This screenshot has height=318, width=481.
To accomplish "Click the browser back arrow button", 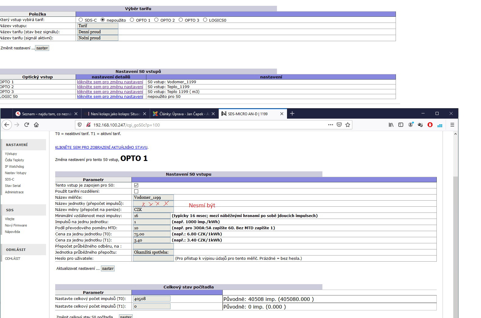I will [x=7, y=125].
